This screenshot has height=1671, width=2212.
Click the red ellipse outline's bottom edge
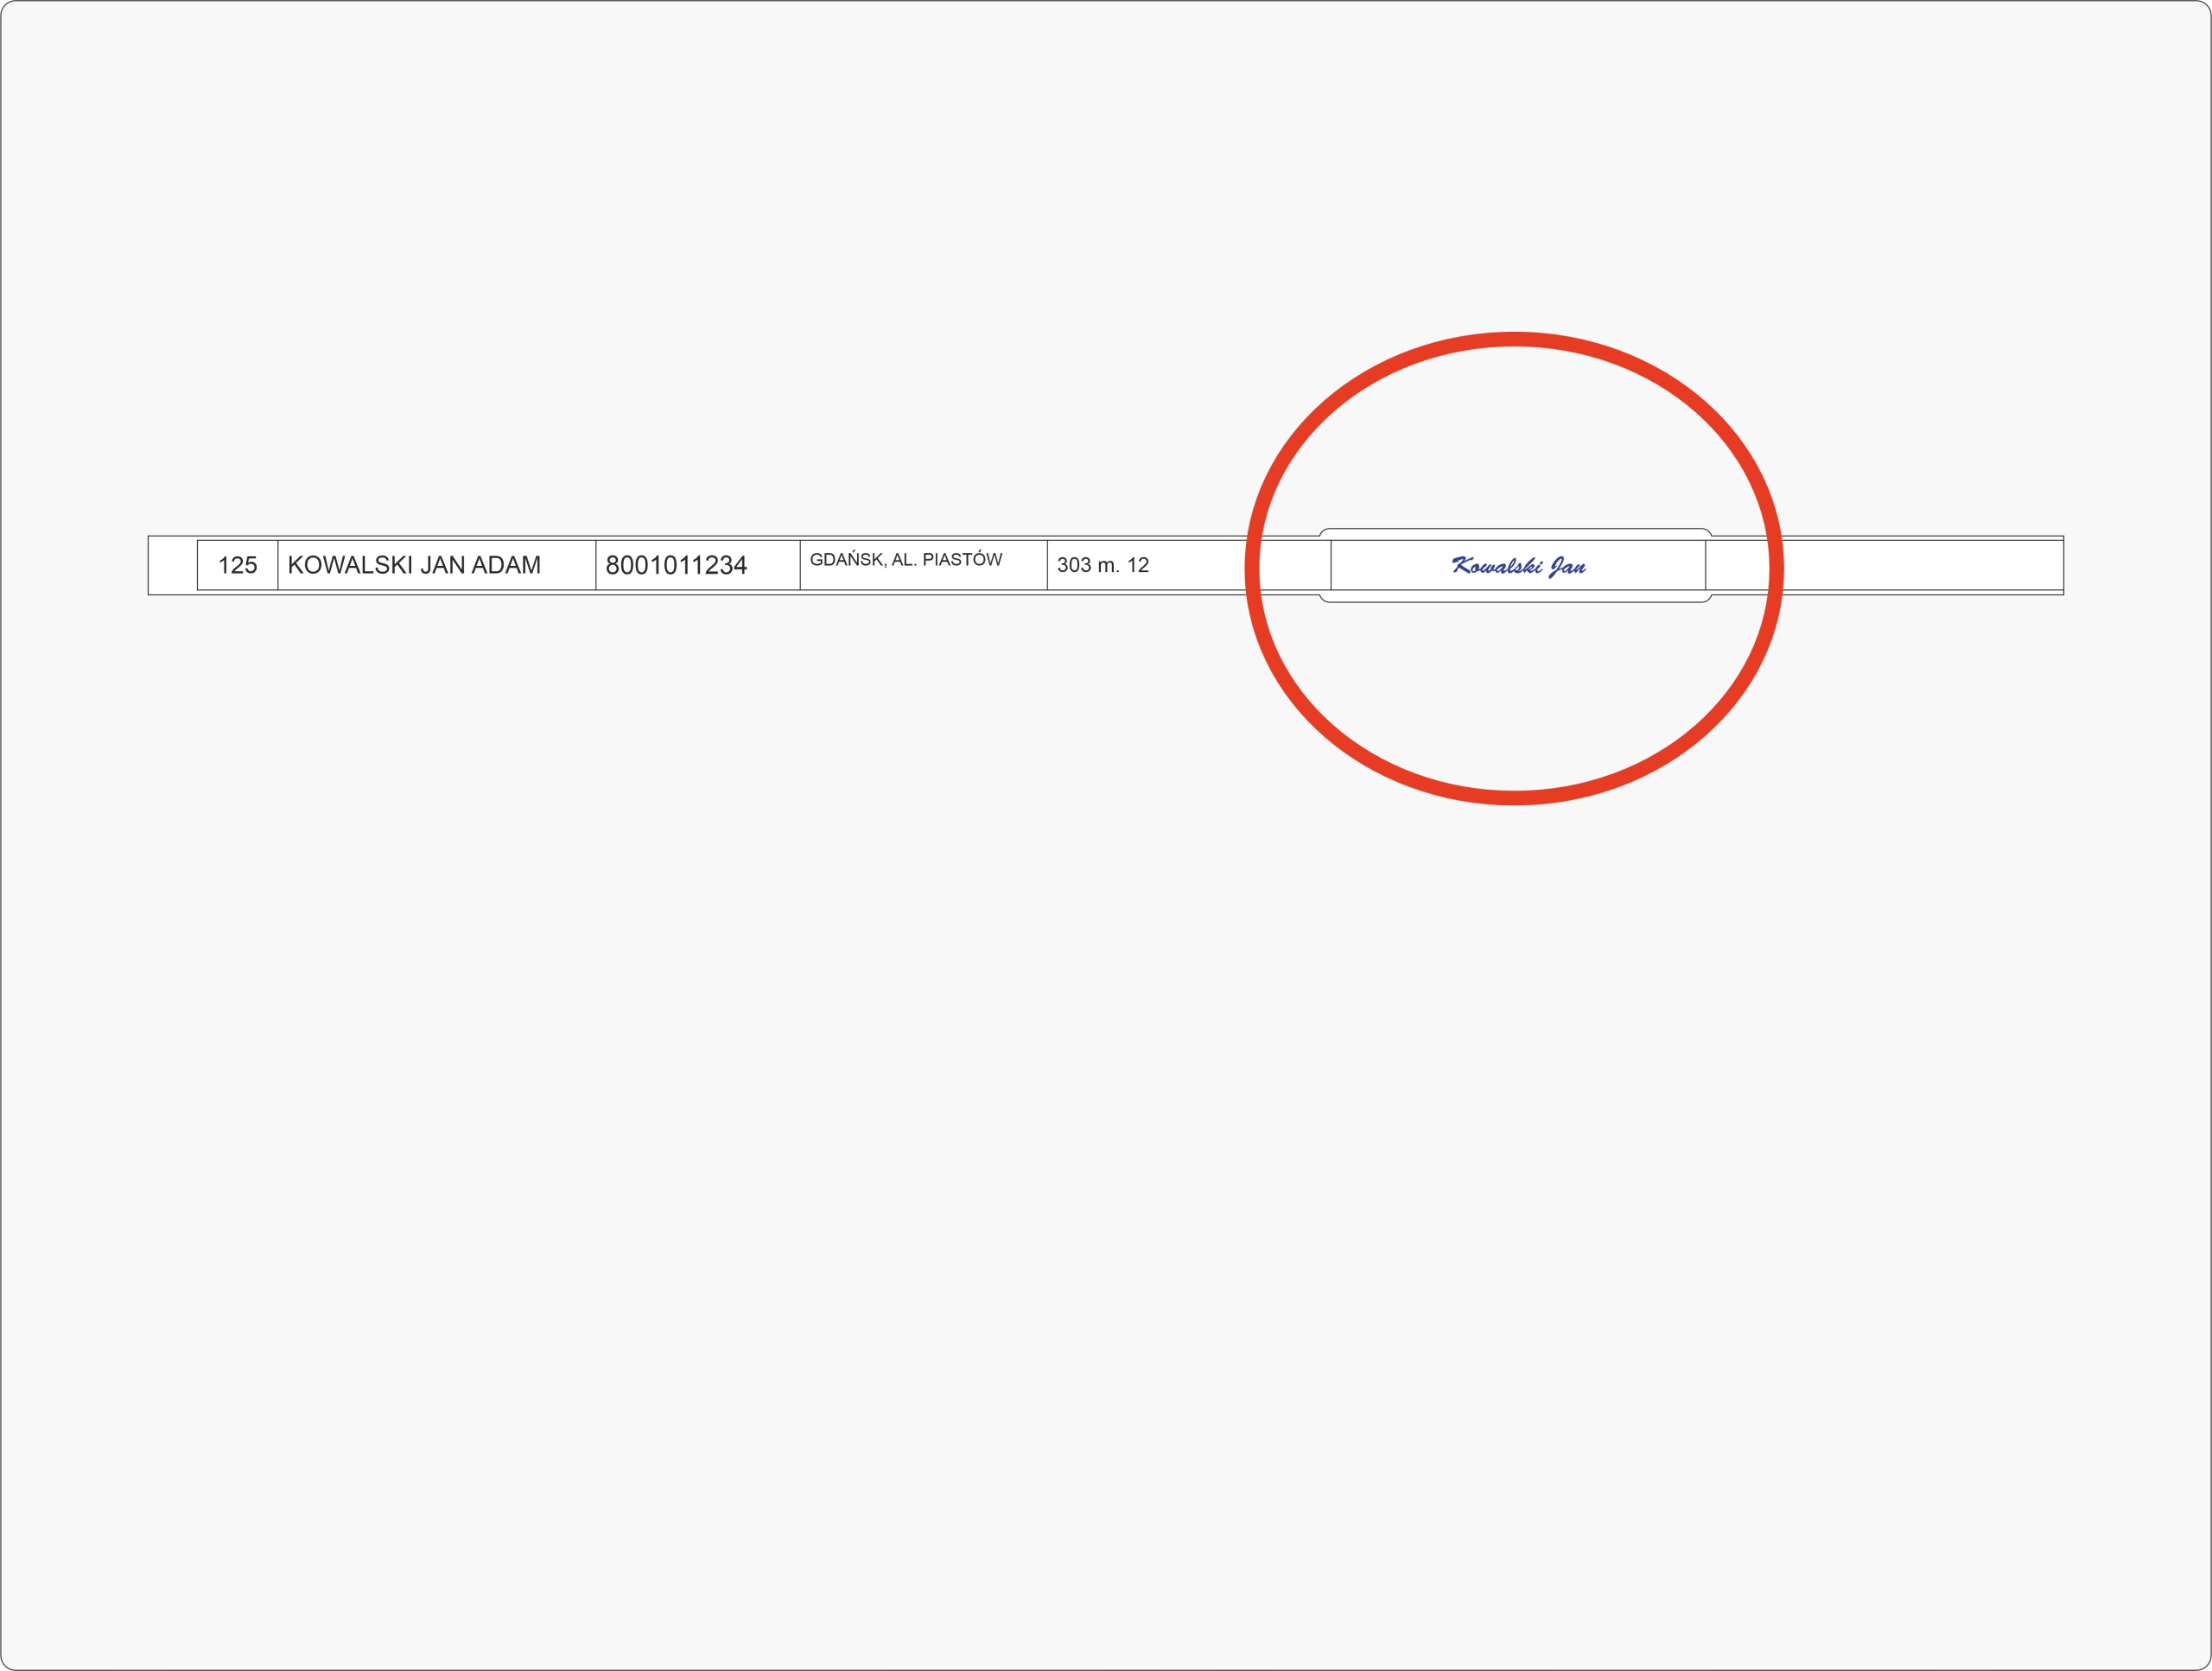1514,797
